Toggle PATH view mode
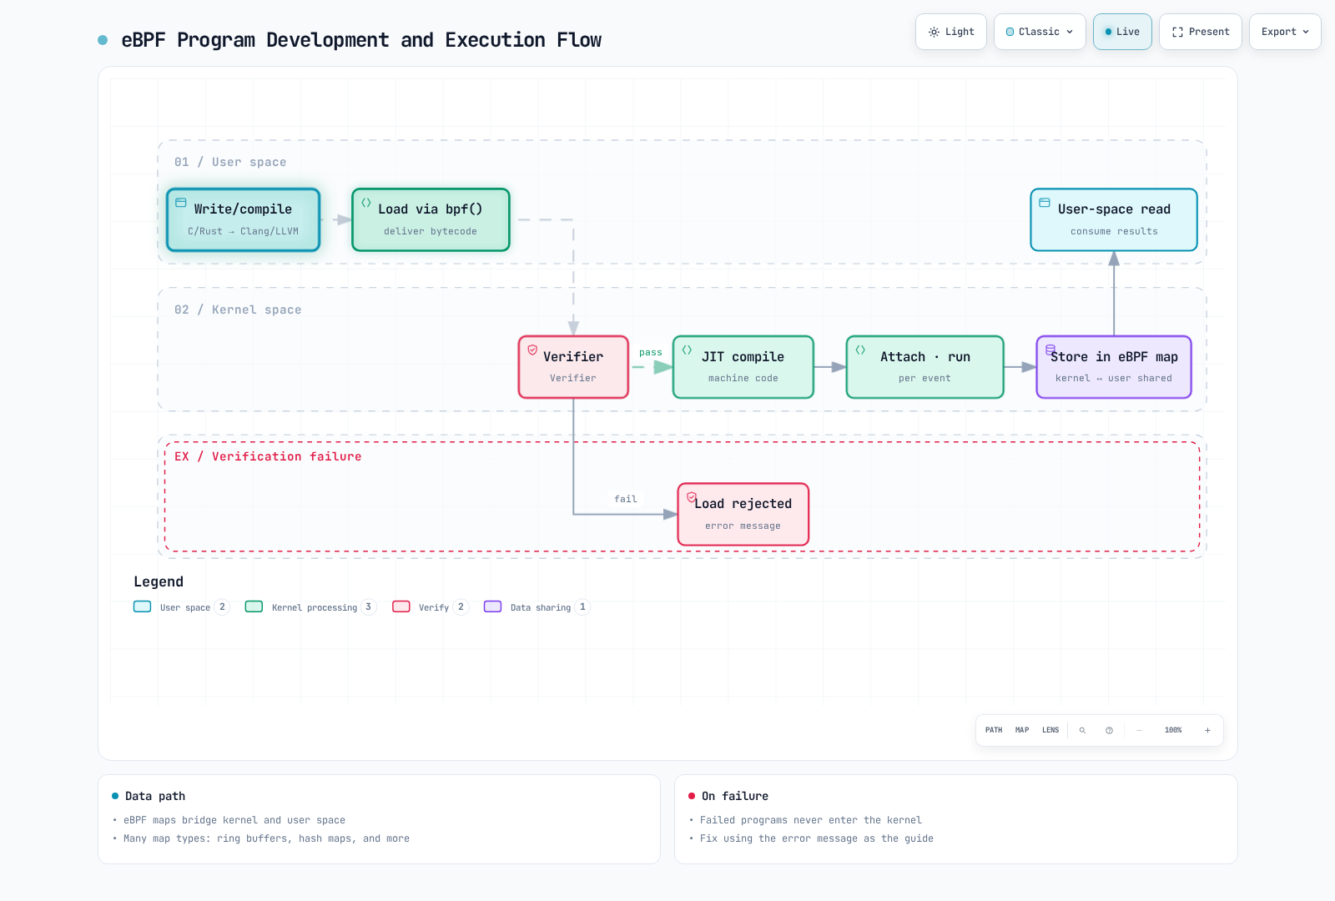Viewport: 1335px width, 901px height. tap(994, 730)
